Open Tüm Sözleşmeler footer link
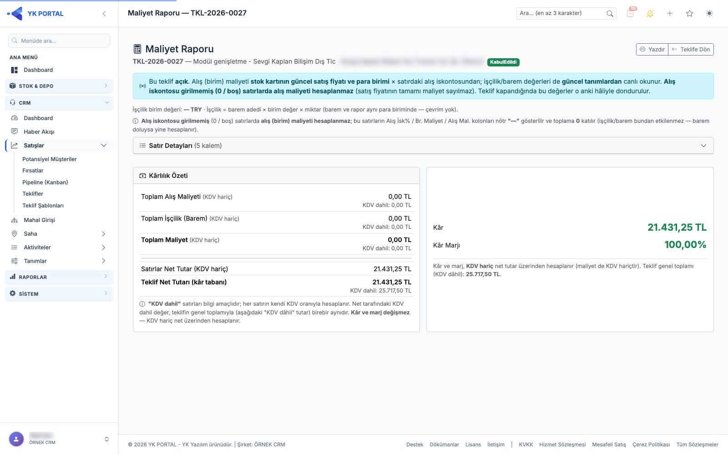 pos(697,445)
